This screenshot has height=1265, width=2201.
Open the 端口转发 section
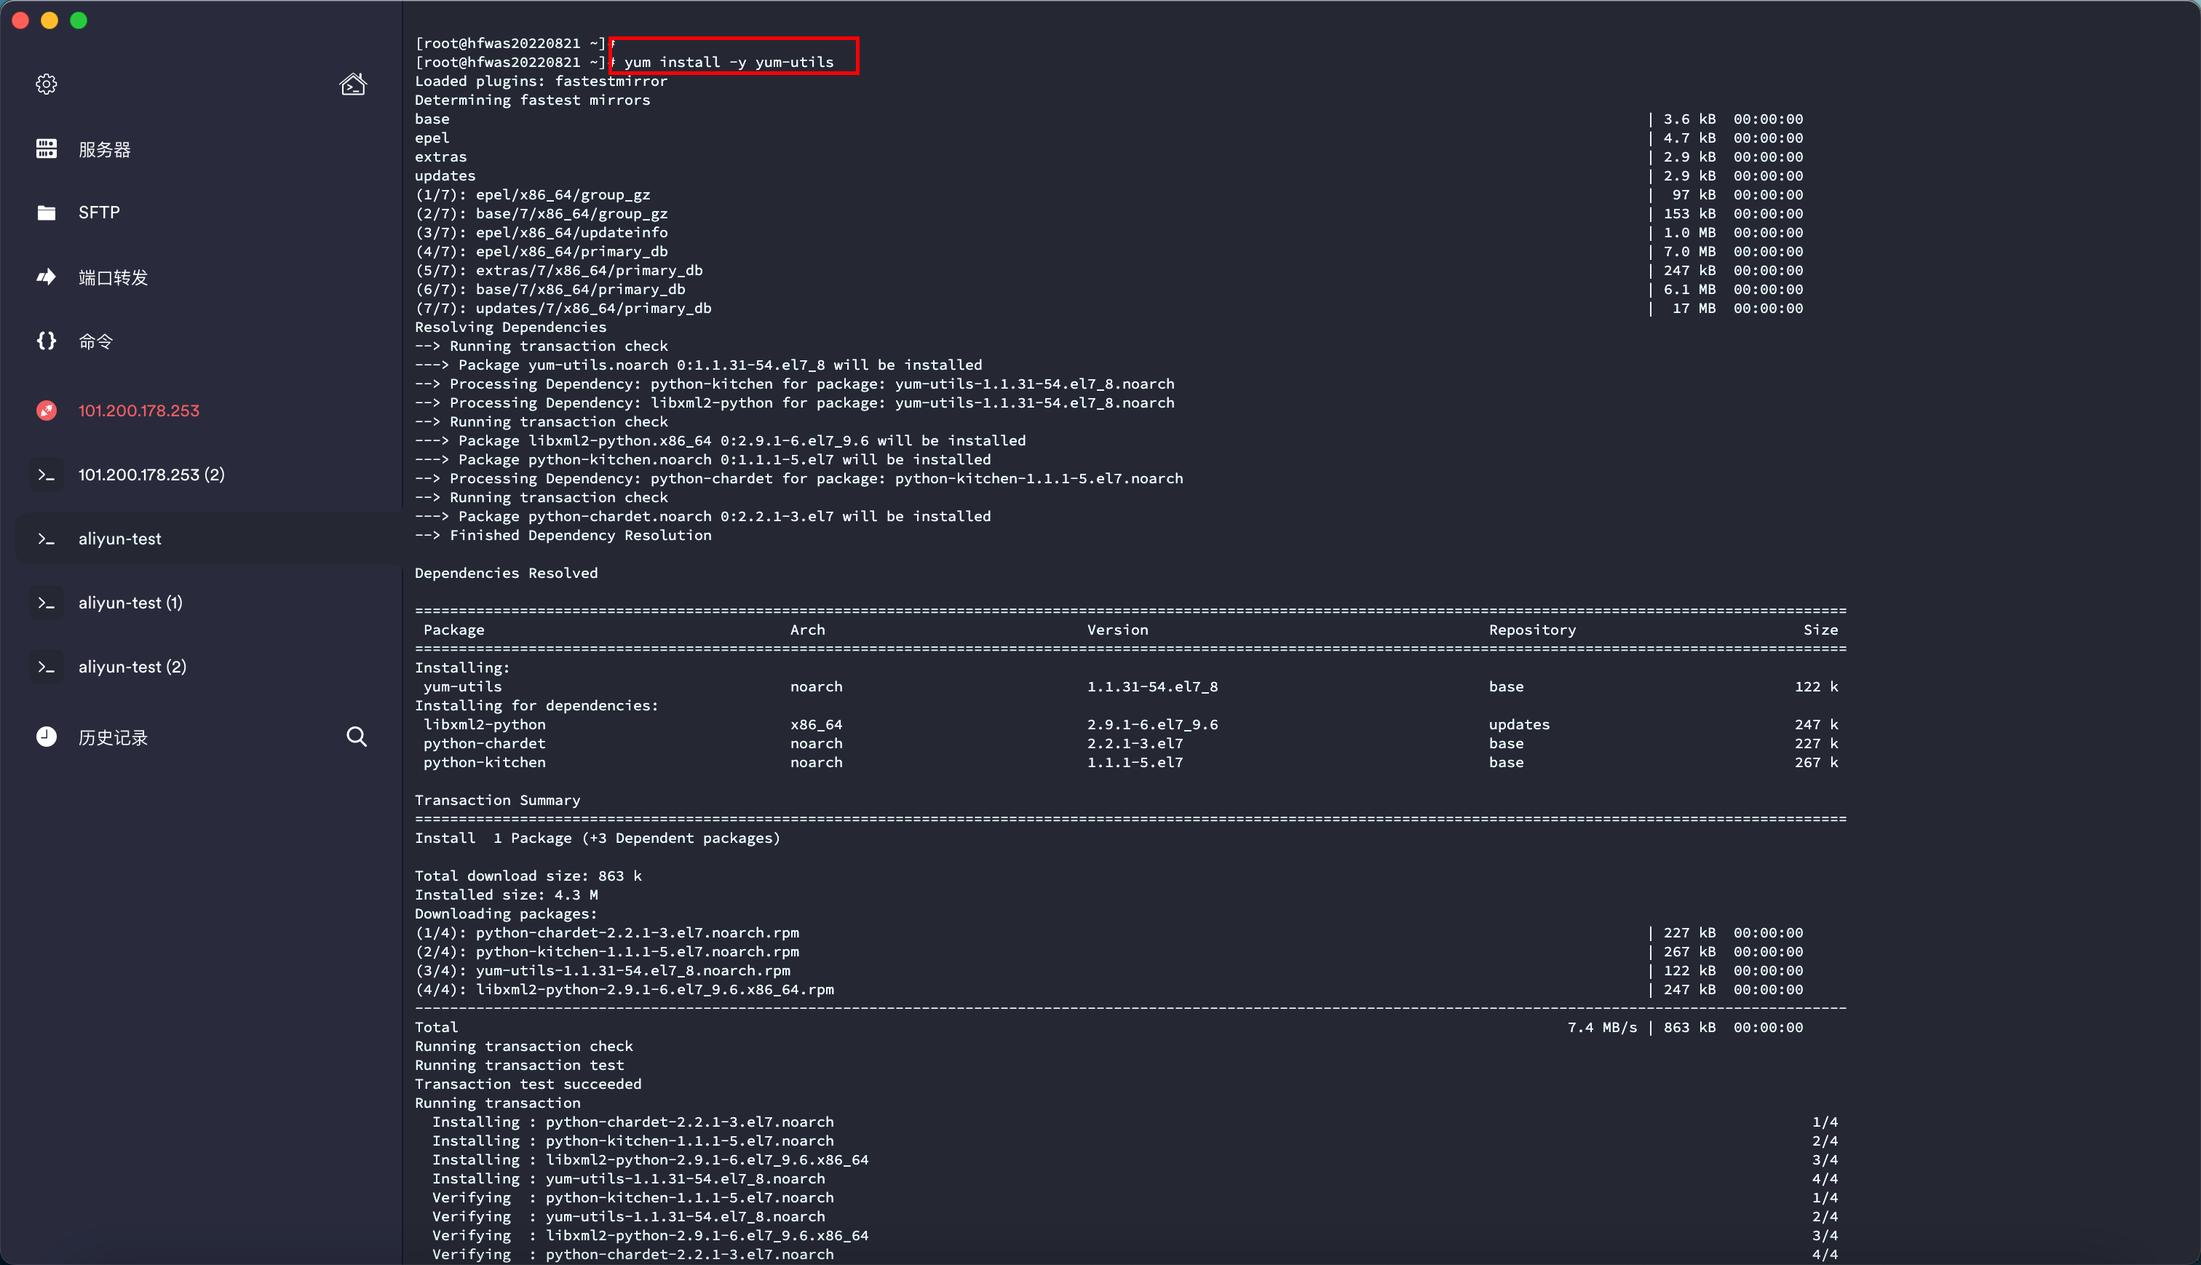[x=113, y=277]
